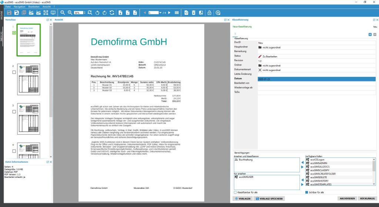The height and width of the screenshot is (207, 379).
Task: Check the checkbox for page 2 thumbnail
Action: [x=14, y=72]
